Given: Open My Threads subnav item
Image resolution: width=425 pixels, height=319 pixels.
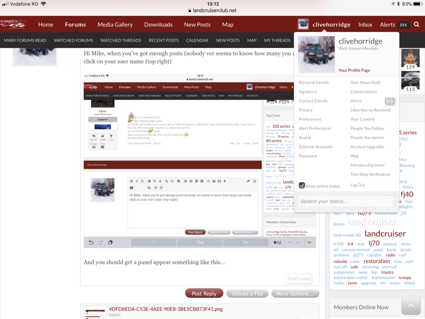Looking at the screenshot, I should pos(277,40).
